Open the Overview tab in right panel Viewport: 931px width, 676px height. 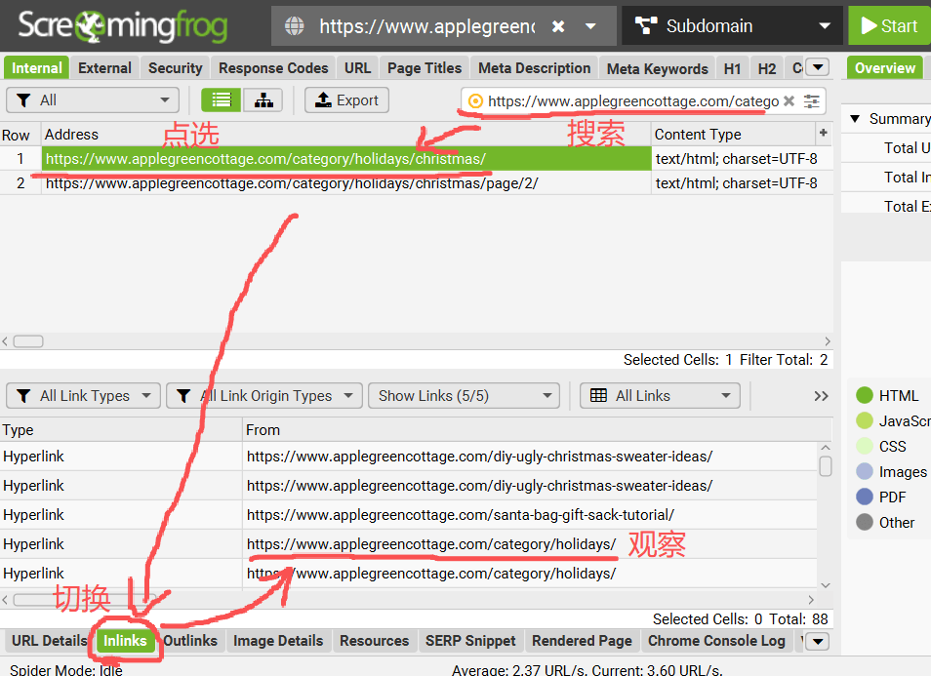885,68
